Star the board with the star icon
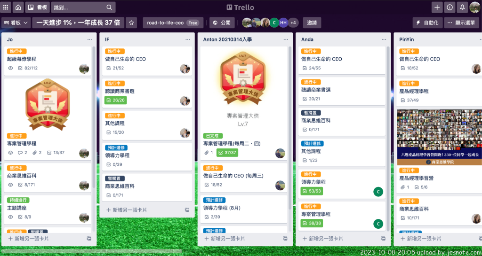Image resolution: width=482 pixels, height=256 pixels. point(131,23)
